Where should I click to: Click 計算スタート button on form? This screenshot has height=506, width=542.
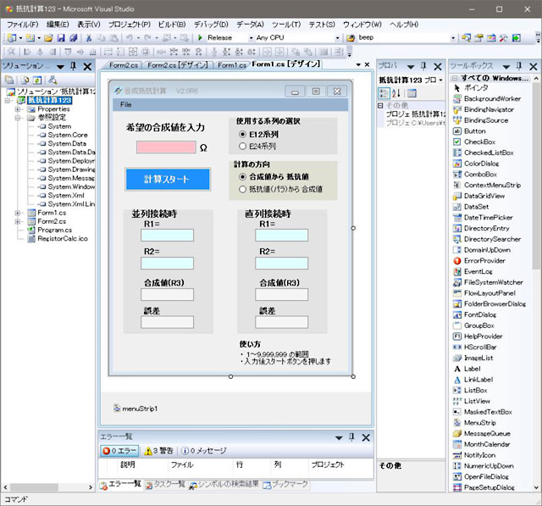click(168, 179)
